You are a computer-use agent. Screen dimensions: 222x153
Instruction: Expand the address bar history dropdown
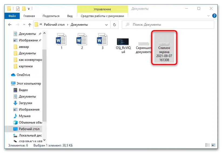[x=106, y=25]
